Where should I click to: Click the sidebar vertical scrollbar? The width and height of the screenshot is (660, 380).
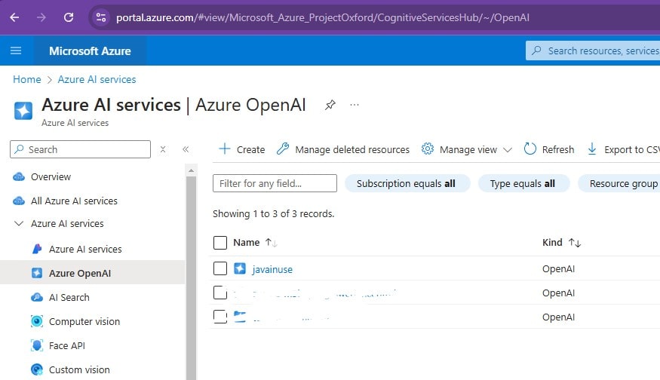coord(191,271)
